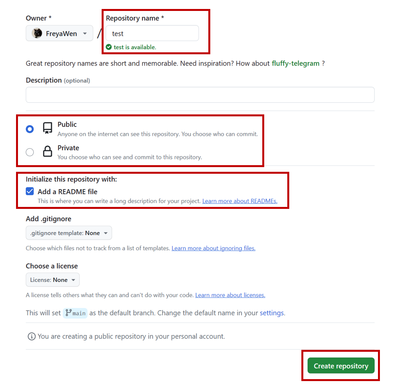Select the Public radio button

click(x=30, y=129)
